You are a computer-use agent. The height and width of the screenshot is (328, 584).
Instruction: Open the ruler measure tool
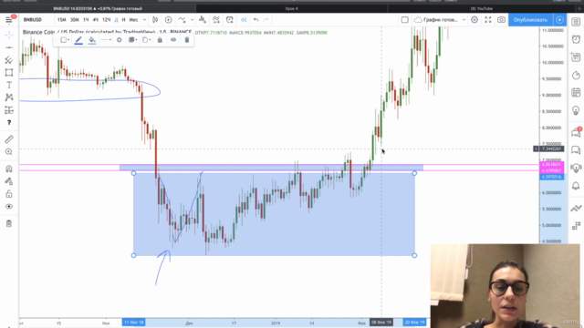tap(9, 139)
